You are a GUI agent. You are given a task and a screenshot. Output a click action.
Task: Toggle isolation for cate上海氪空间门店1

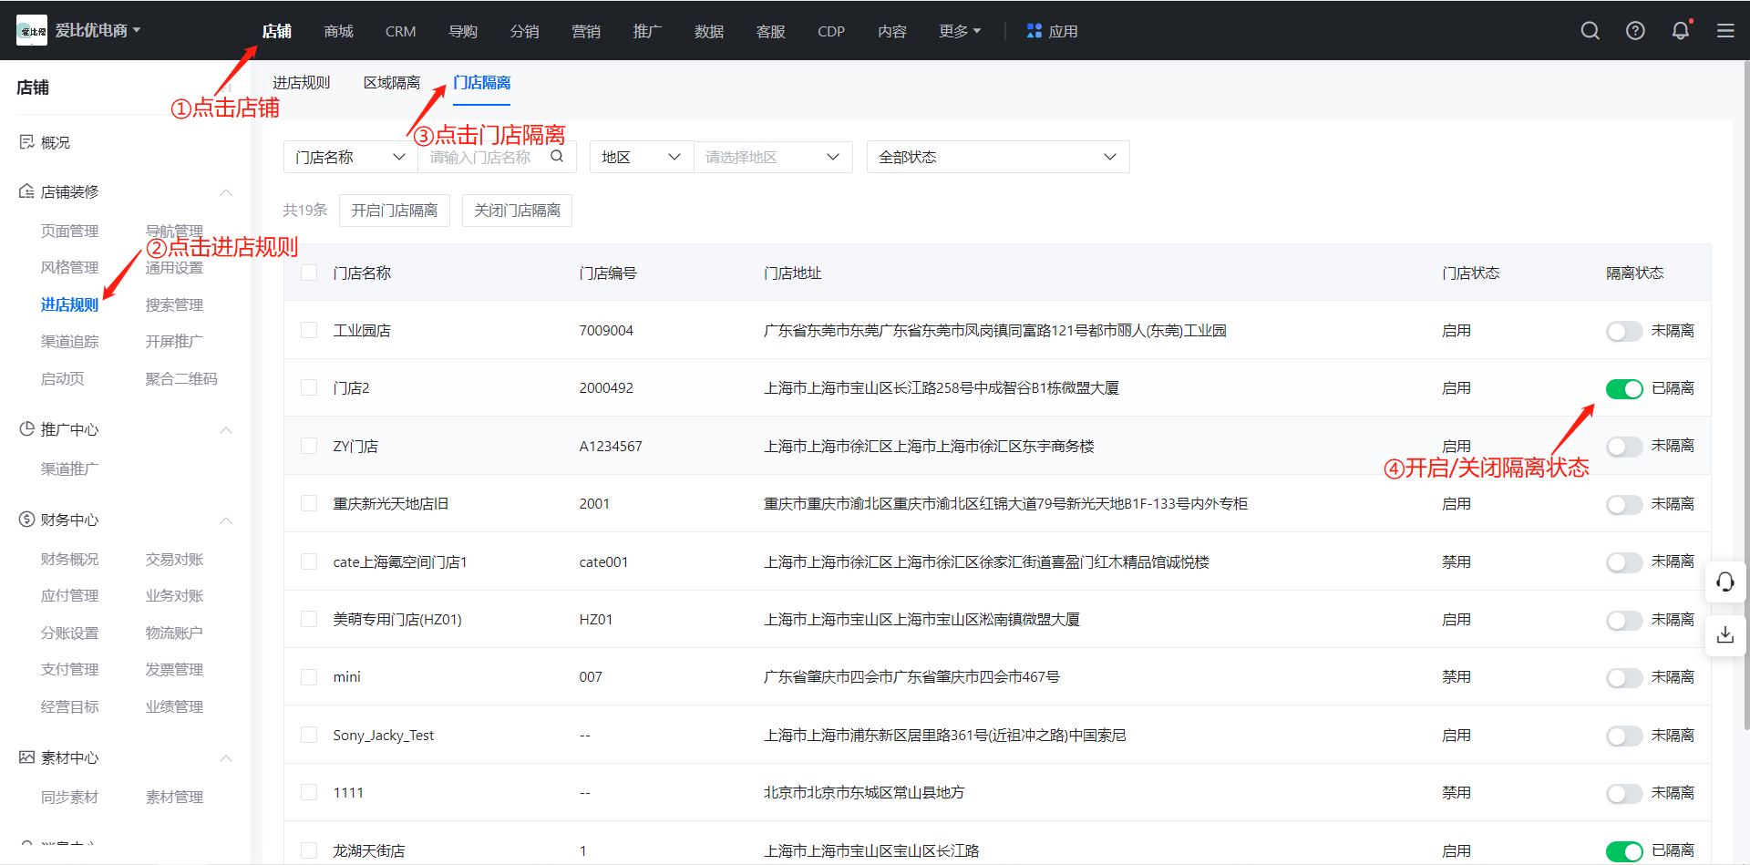(x=1624, y=562)
